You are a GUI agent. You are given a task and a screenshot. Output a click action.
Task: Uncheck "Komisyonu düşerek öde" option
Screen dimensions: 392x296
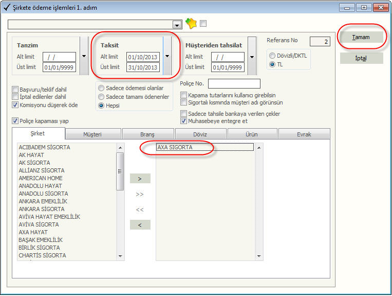point(15,105)
